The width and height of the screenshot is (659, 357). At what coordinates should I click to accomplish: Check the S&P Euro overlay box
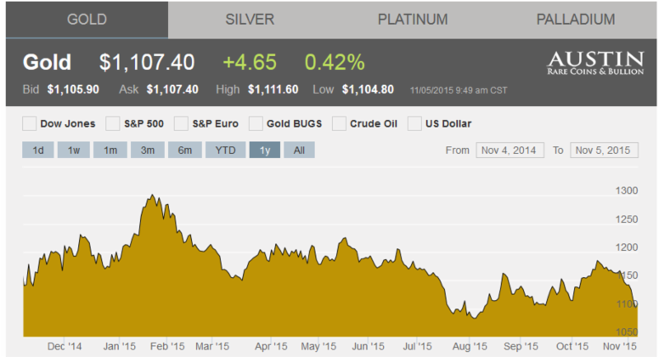point(181,124)
